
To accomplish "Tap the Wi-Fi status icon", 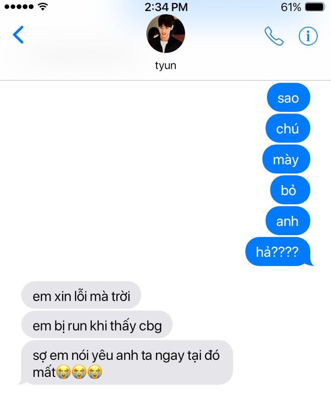I will click(43, 6).
